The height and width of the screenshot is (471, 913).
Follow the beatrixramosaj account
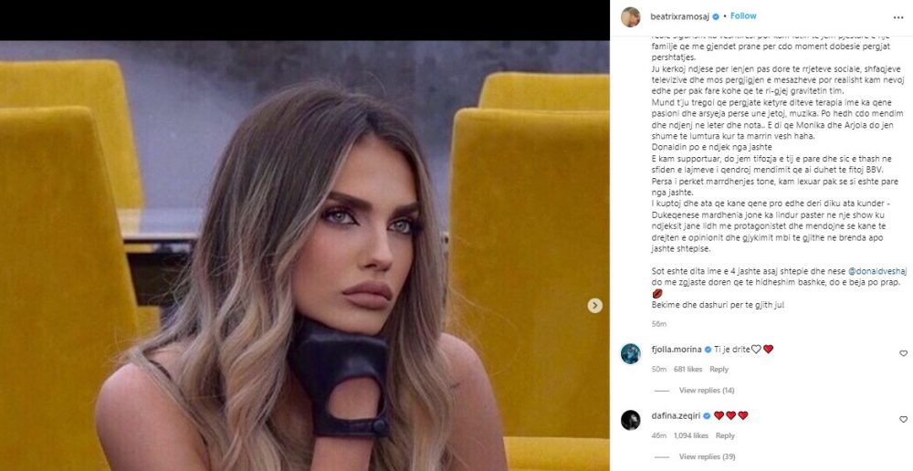coord(743,16)
